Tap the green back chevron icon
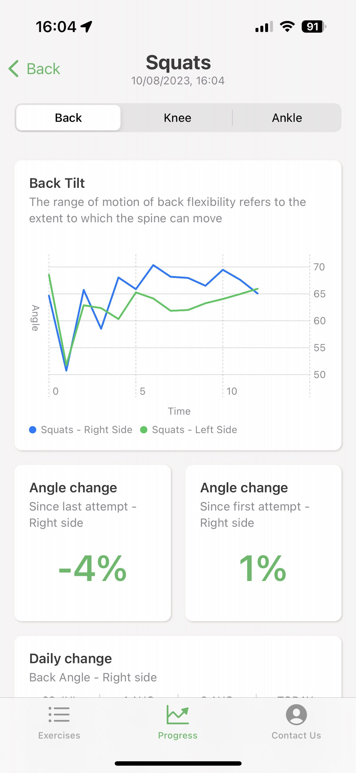The width and height of the screenshot is (356, 773). 14,68
